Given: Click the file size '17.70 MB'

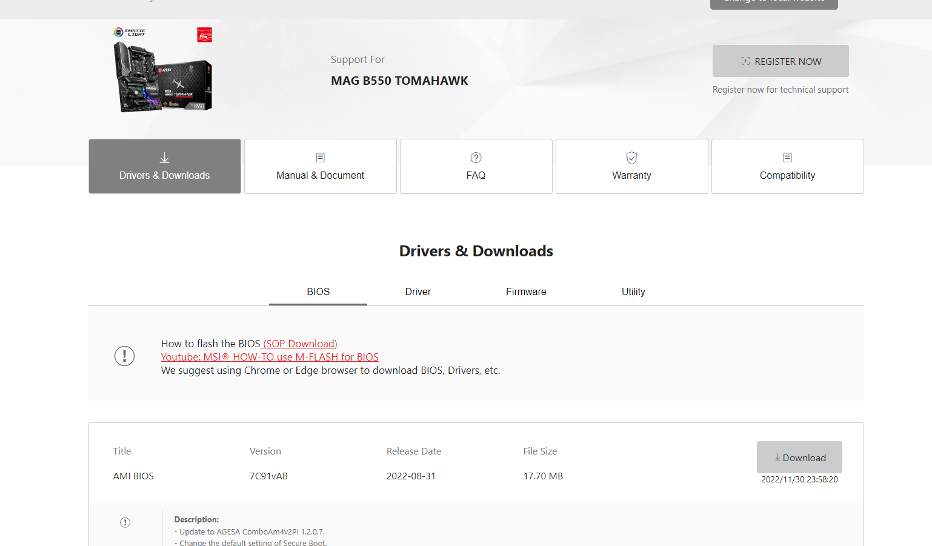Looking at the screenshot, I should coord(543,476).
